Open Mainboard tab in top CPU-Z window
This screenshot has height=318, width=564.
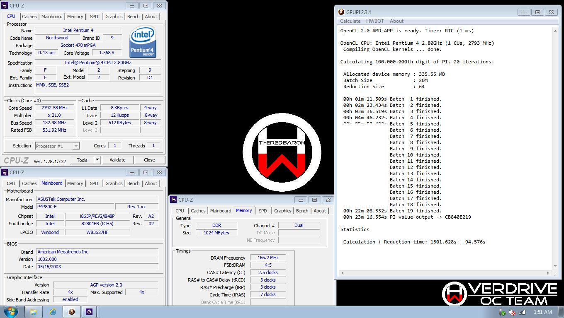click(52, 17)
